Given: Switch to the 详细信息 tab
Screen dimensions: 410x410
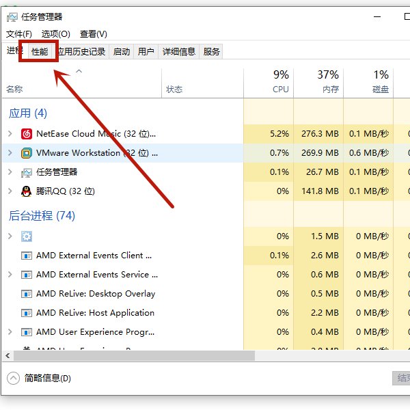Looking at the screenshot, I should click(179, 51).
